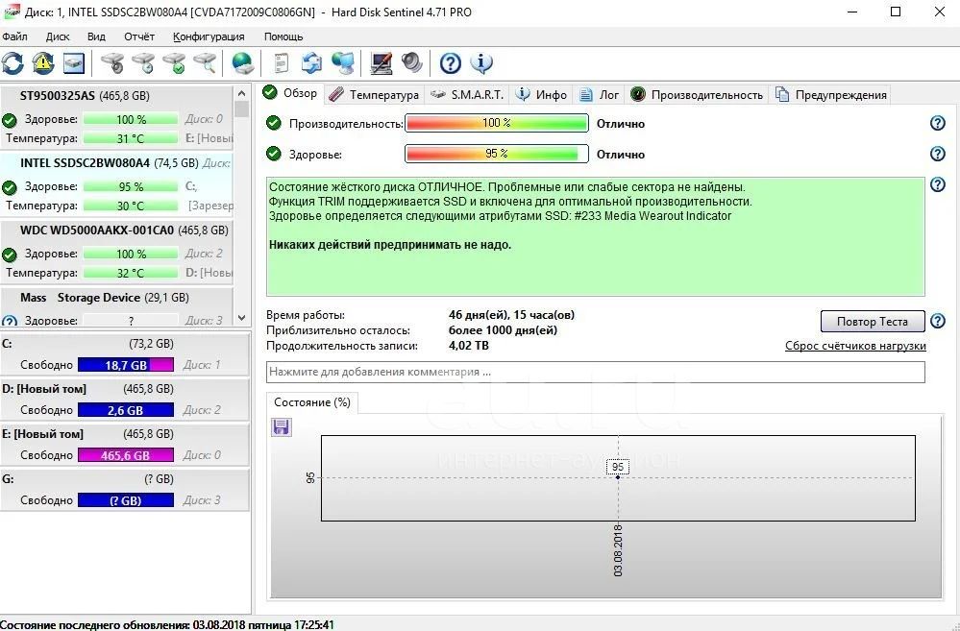The width and height of the screenshot is (960, 631).
Task: Click the disk with stethoscope test icon
Action: tap(112, 63)
